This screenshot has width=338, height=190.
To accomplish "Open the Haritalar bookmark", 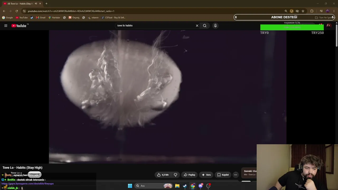I will pyautogui.click(x=54, y=18).
